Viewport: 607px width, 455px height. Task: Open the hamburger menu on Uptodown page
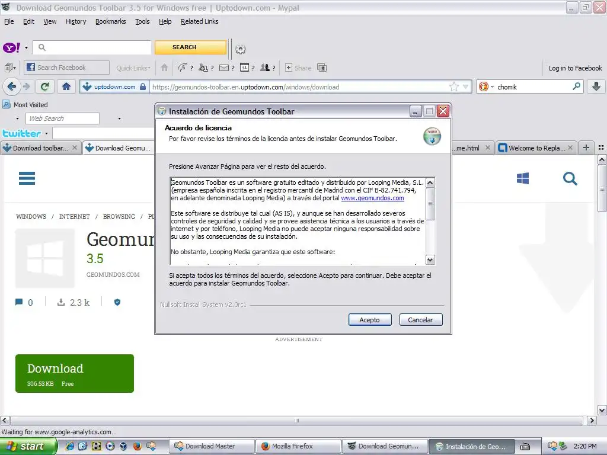pyautogui.click(x=27, y=178)
